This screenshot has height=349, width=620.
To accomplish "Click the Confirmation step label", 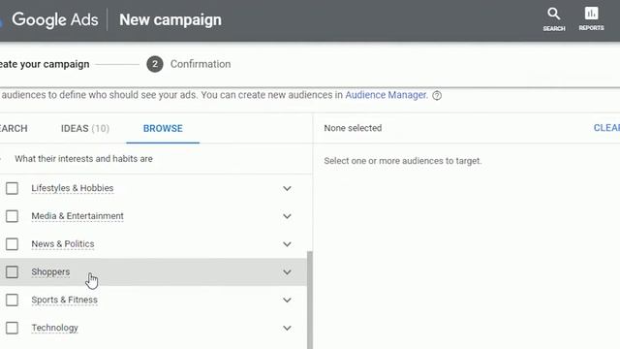I will [x=201, y=64].
